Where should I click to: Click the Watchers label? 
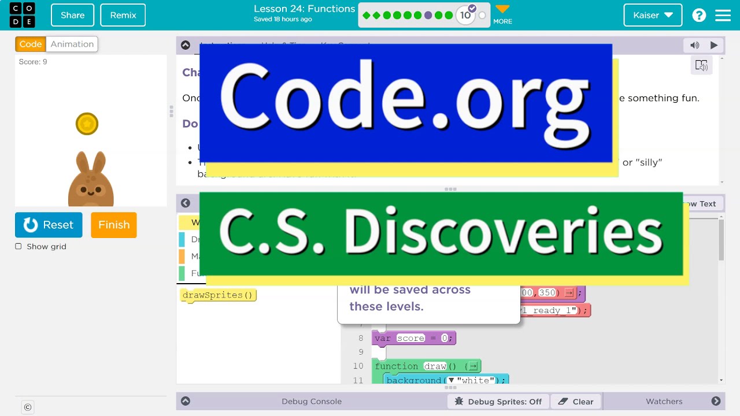tap(664, 402)
